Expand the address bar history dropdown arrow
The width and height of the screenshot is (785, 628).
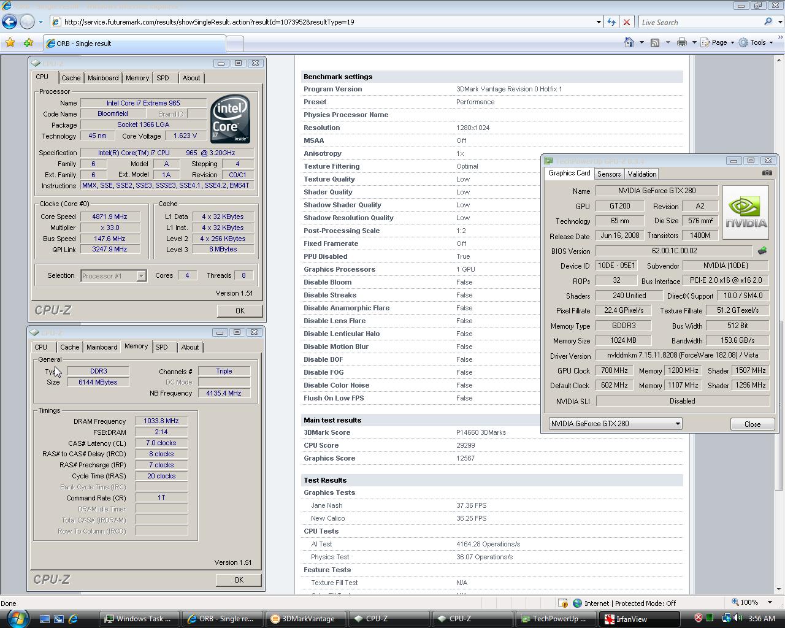pos(599,22)
